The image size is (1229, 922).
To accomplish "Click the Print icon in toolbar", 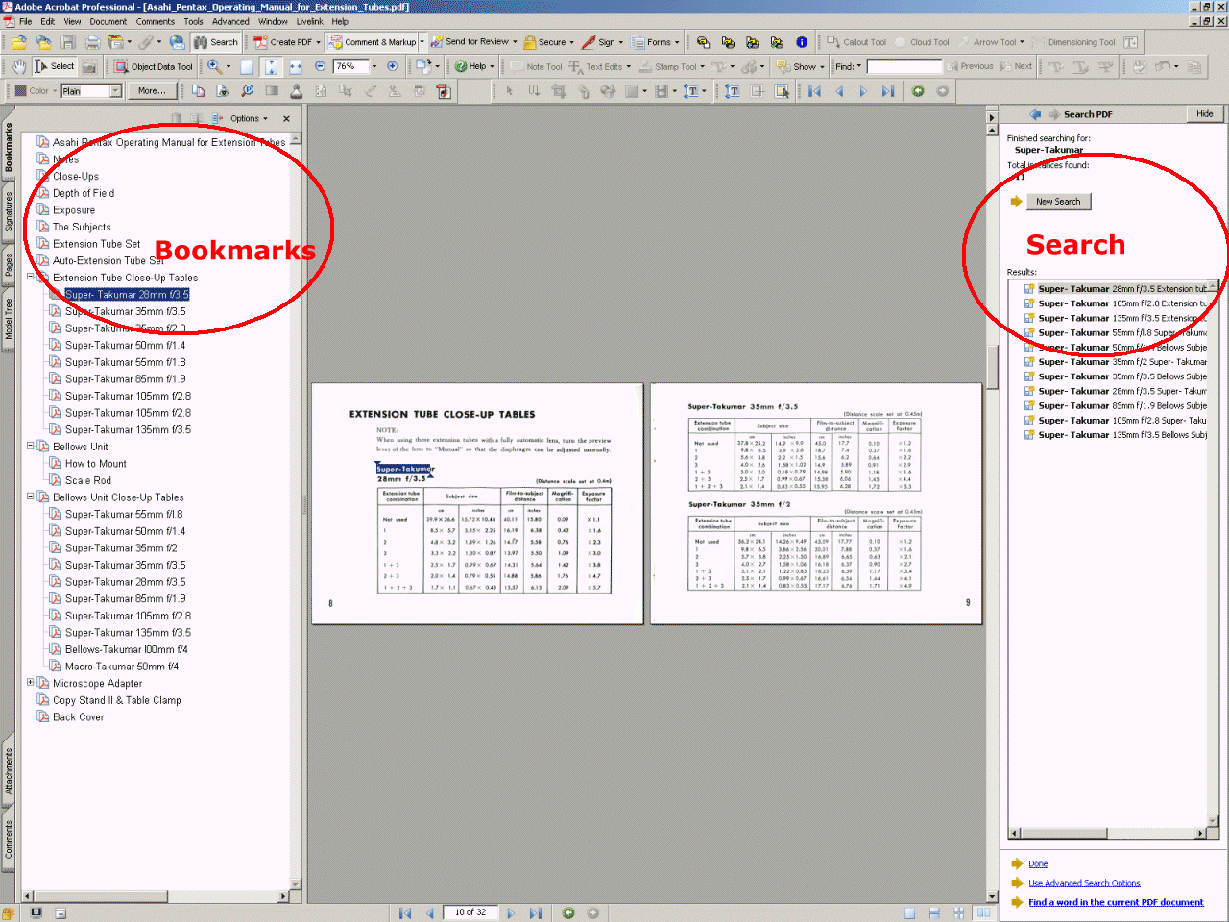I will coord(92,42).
